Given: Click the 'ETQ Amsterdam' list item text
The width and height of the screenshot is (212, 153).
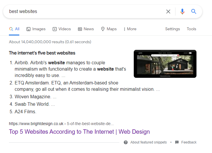Looking at the screenshot, I should click(x=87, y=86).
